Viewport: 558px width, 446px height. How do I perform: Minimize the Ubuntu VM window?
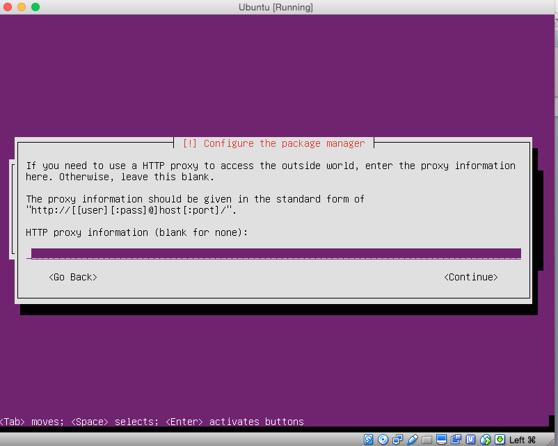click(x=22, y=7)
